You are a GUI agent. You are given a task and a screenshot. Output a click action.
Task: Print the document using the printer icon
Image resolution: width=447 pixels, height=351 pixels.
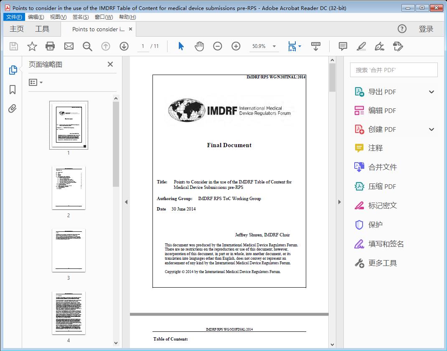pyautogui.click(x=50, y=46)
